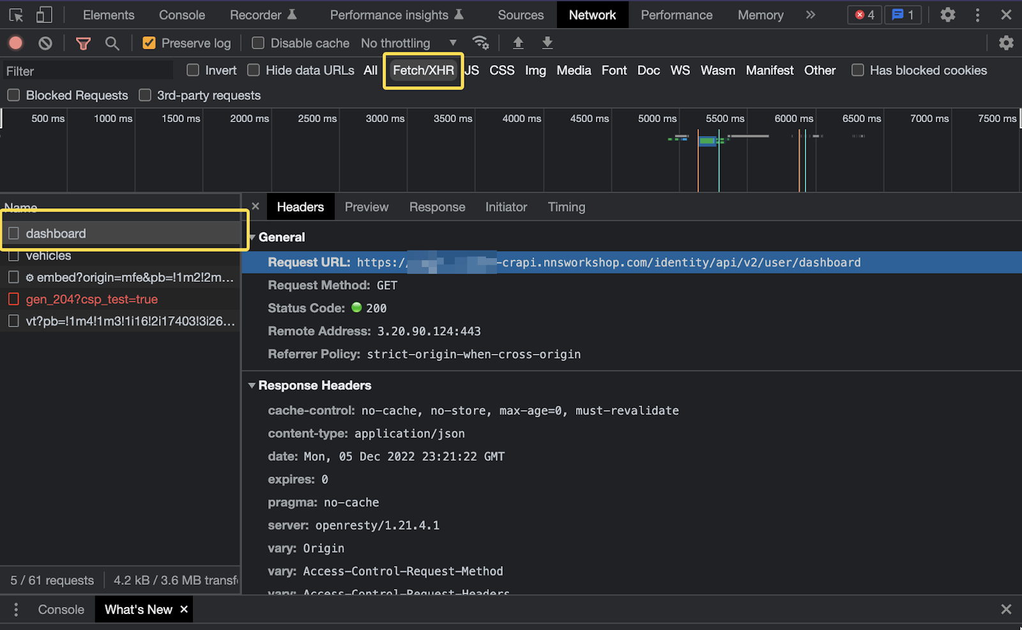
Task: Switch to the Performance tab
Action: 676,15
